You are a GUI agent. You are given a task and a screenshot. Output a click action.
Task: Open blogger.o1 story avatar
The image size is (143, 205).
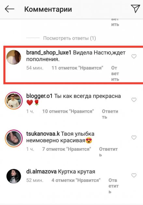coord(14,100)
